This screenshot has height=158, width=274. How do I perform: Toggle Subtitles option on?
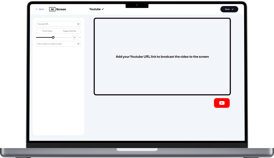click(70, 31)
